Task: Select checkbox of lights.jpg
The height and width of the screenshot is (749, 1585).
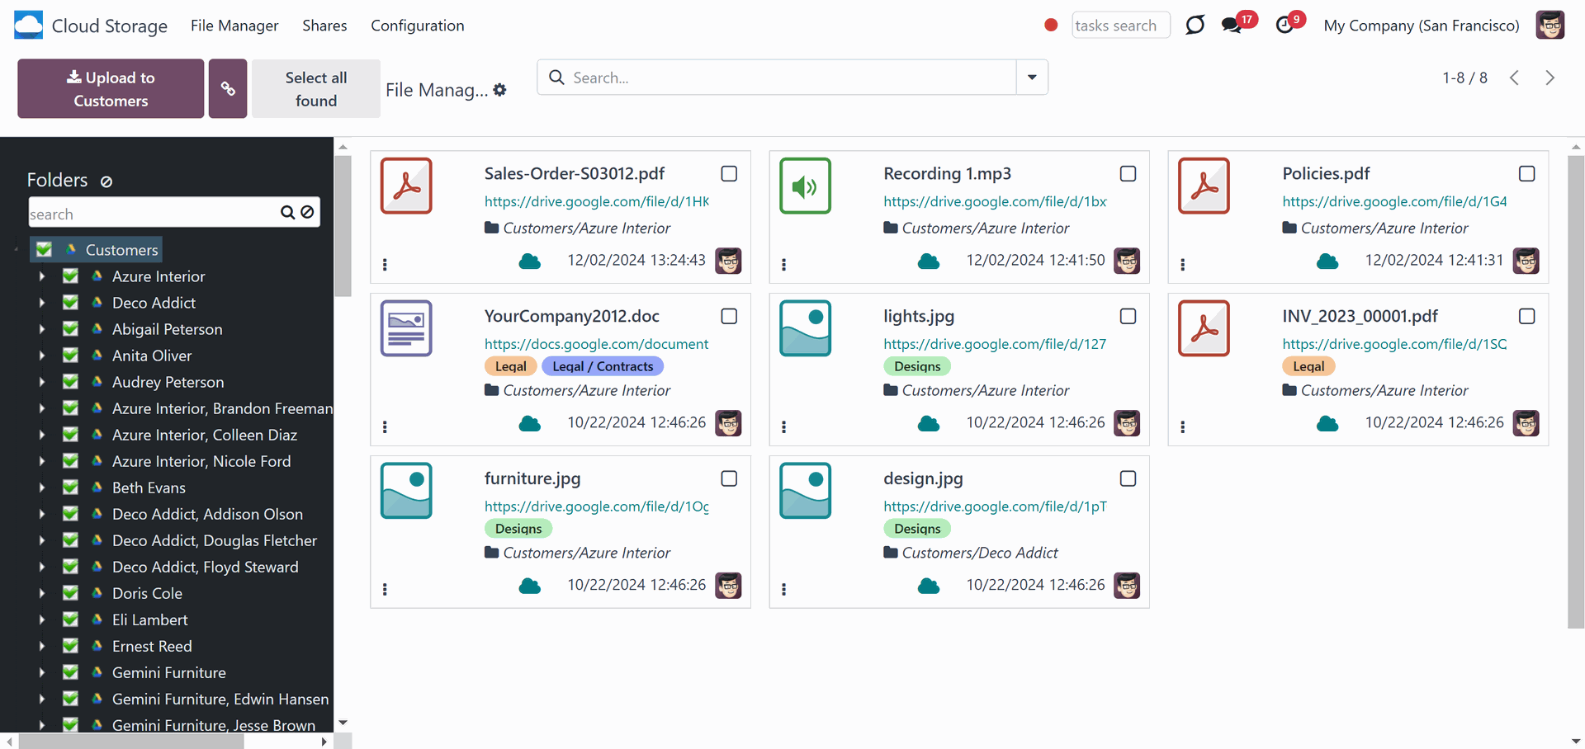Action: coord(1128,317)
